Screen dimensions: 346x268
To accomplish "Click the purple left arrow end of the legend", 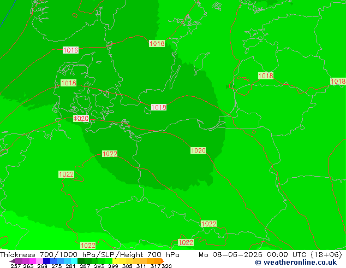I will 13,261.
